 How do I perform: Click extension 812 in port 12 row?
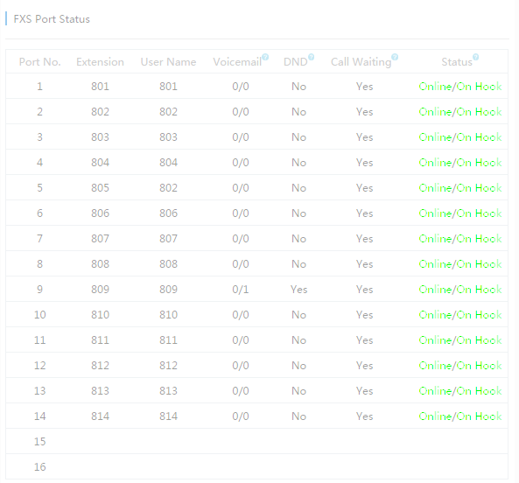point(100,365)
